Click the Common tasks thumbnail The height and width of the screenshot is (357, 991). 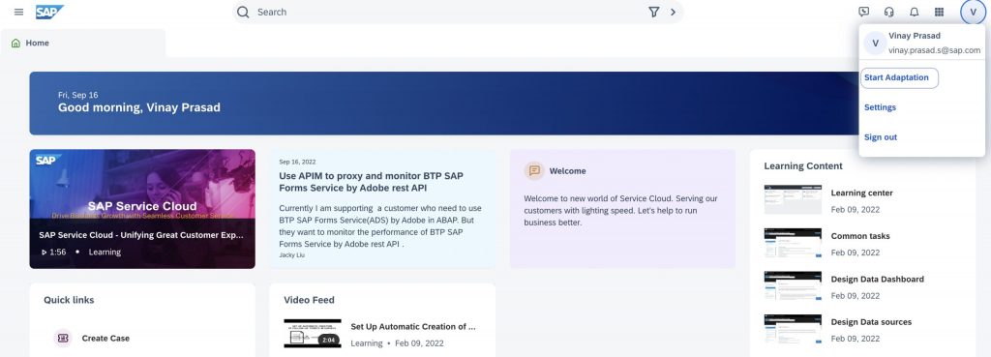point(793,243)
